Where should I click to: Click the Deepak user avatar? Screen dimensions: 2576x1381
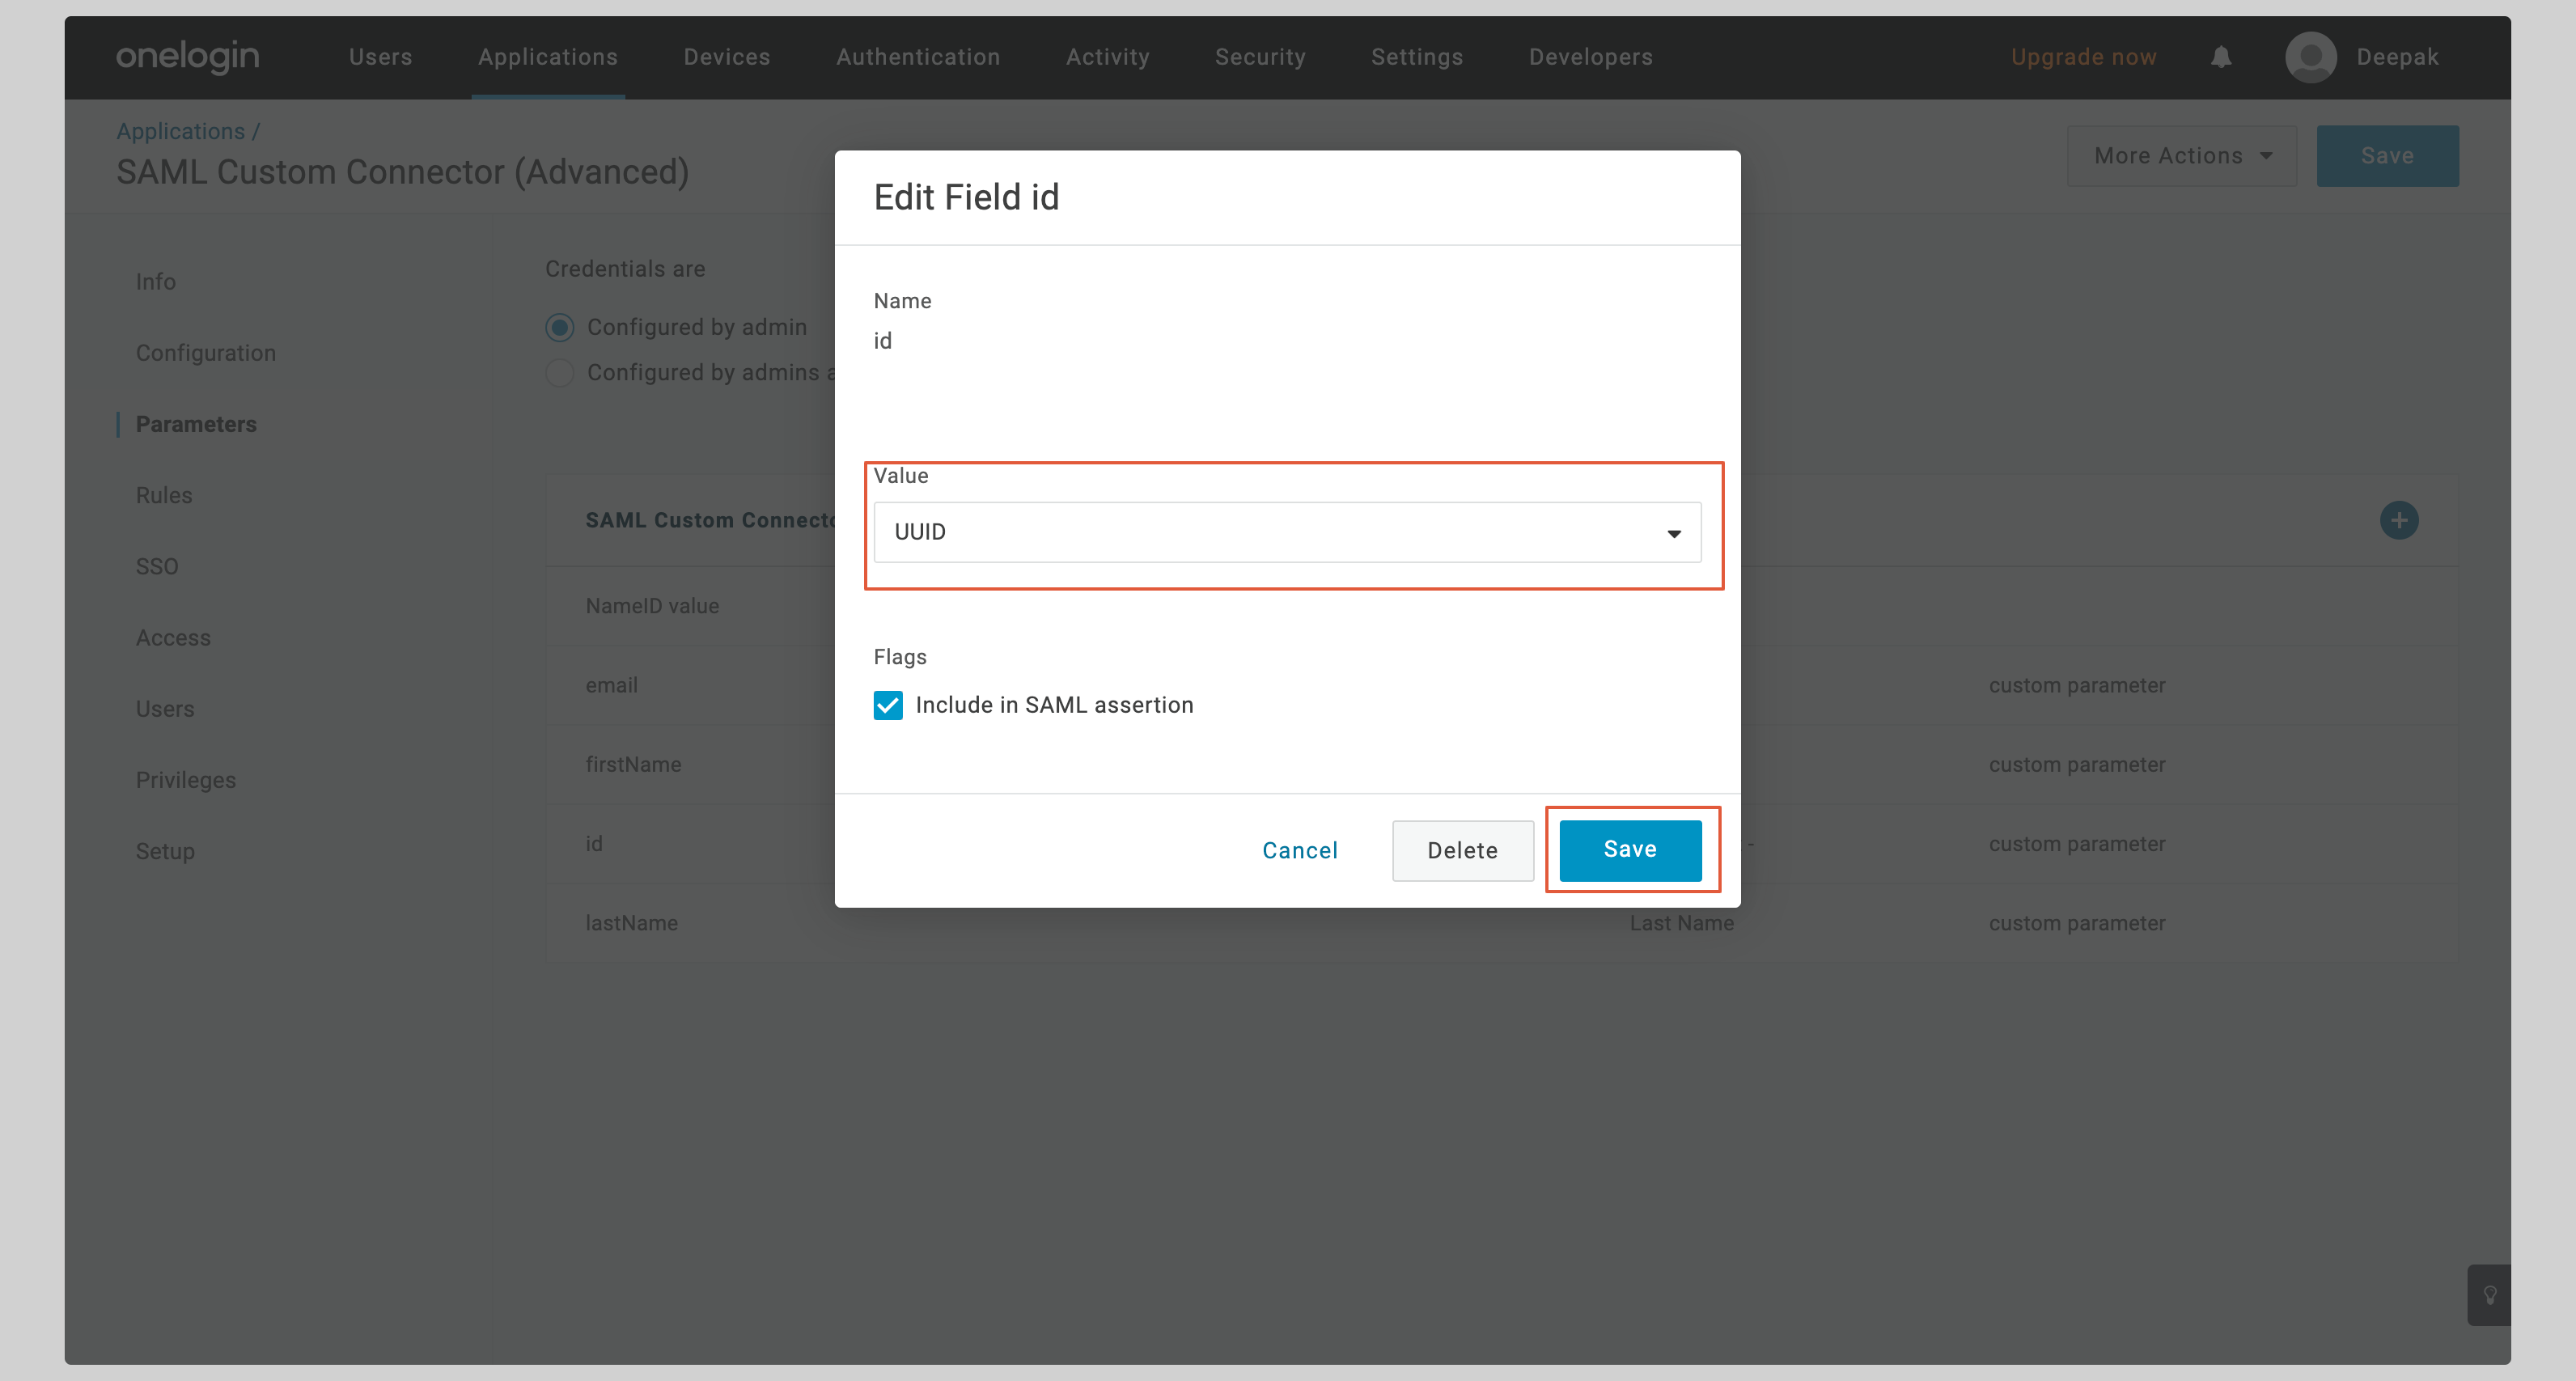click(x=2310, y=57)
